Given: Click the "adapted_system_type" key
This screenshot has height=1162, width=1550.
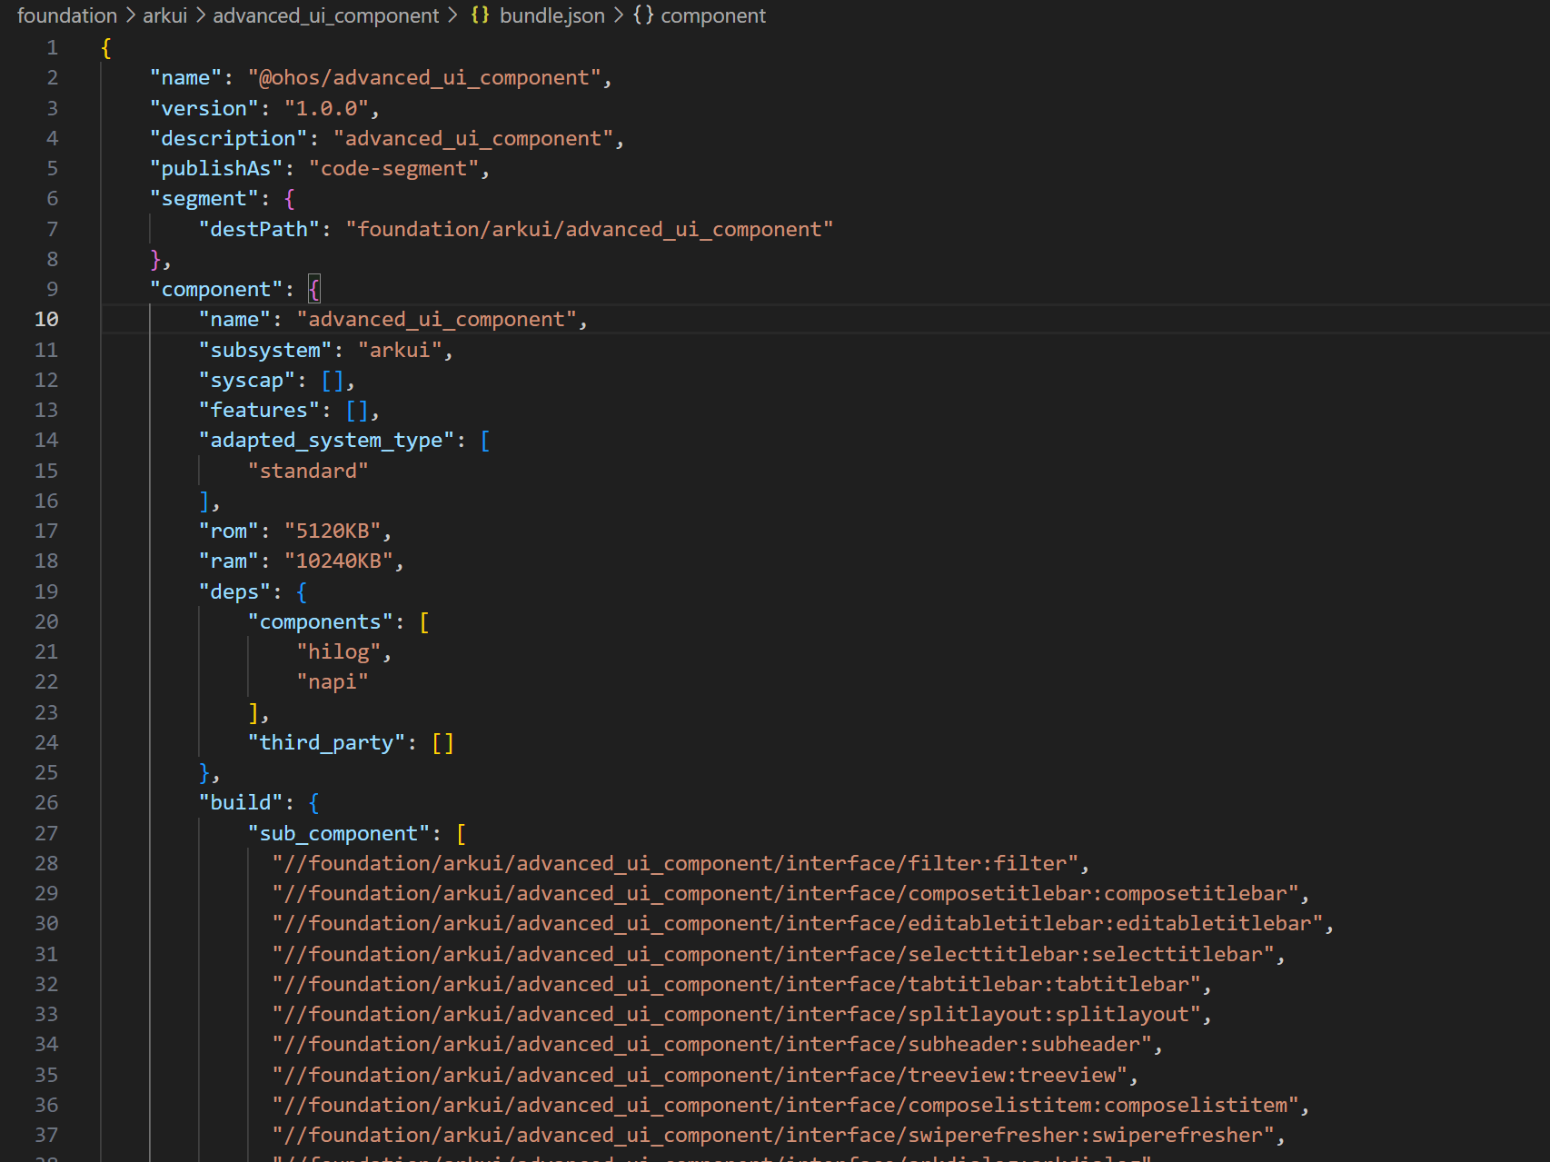Looking at the screenshot, I should point(326,441).
